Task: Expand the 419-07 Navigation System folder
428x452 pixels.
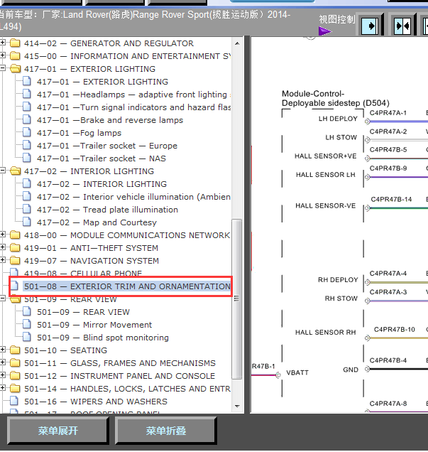Action: click(3, 260)
